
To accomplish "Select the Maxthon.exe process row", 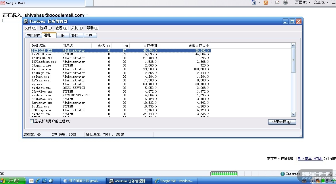I will (x=121, y=69).
